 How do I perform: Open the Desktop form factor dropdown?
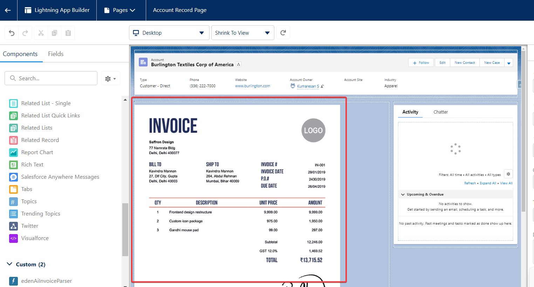point(169,33)
